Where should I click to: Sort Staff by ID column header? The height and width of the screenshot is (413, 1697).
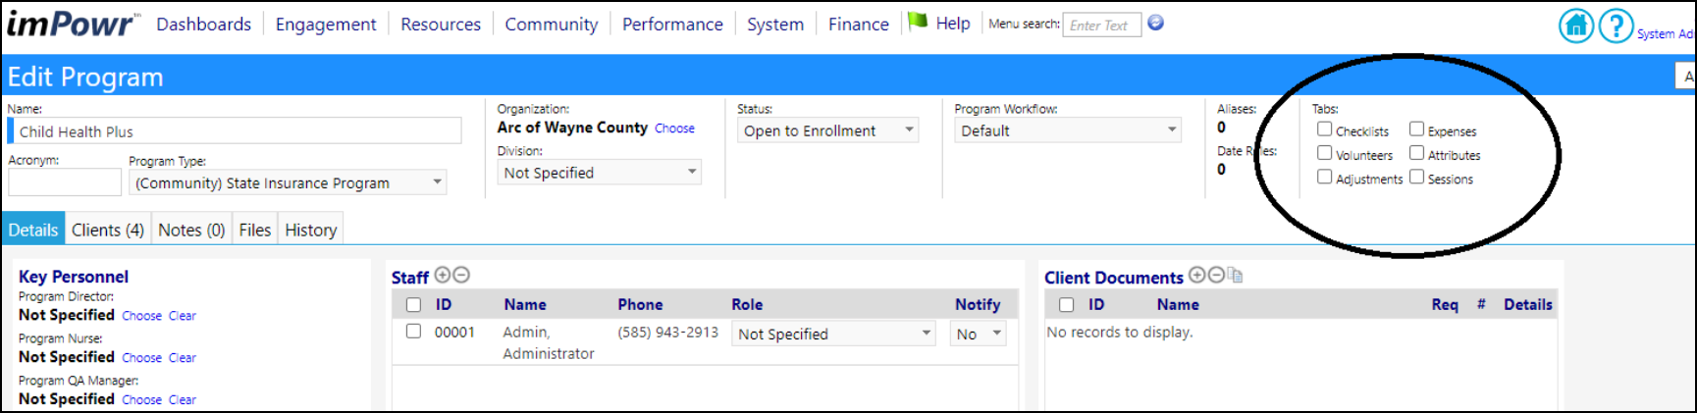point(444,305)
